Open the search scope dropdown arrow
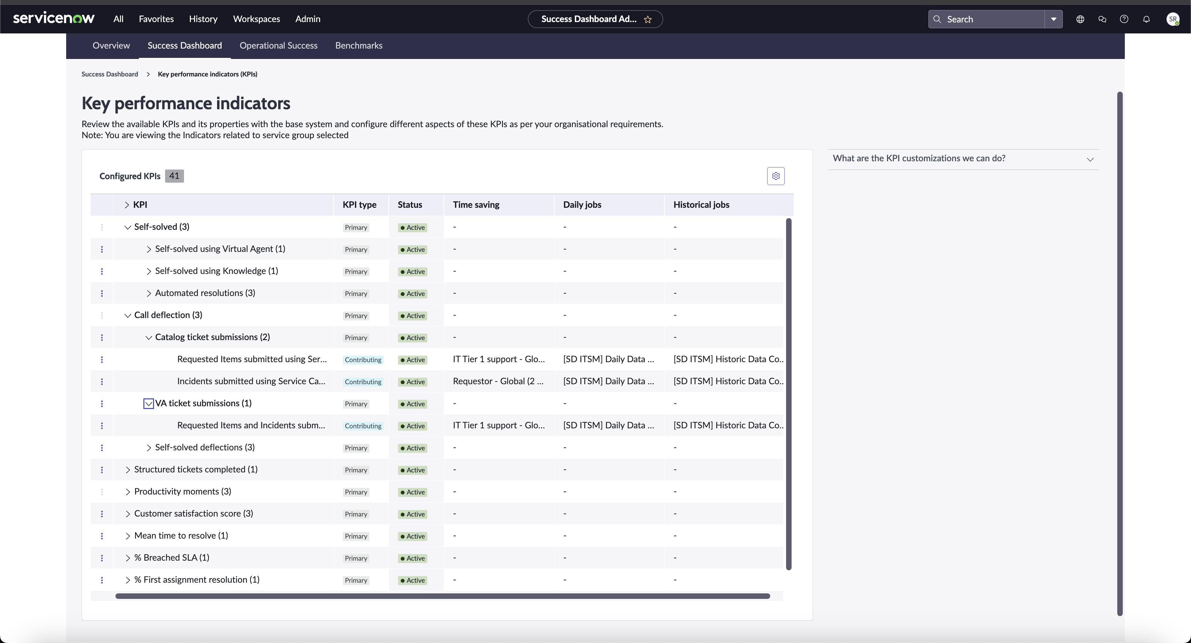Viewport: 1191px width, 643px height. (x=1053, y=19)
